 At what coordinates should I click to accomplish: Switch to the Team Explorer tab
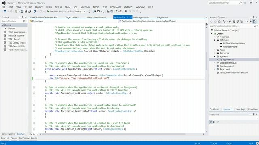(x=241, y=109)
